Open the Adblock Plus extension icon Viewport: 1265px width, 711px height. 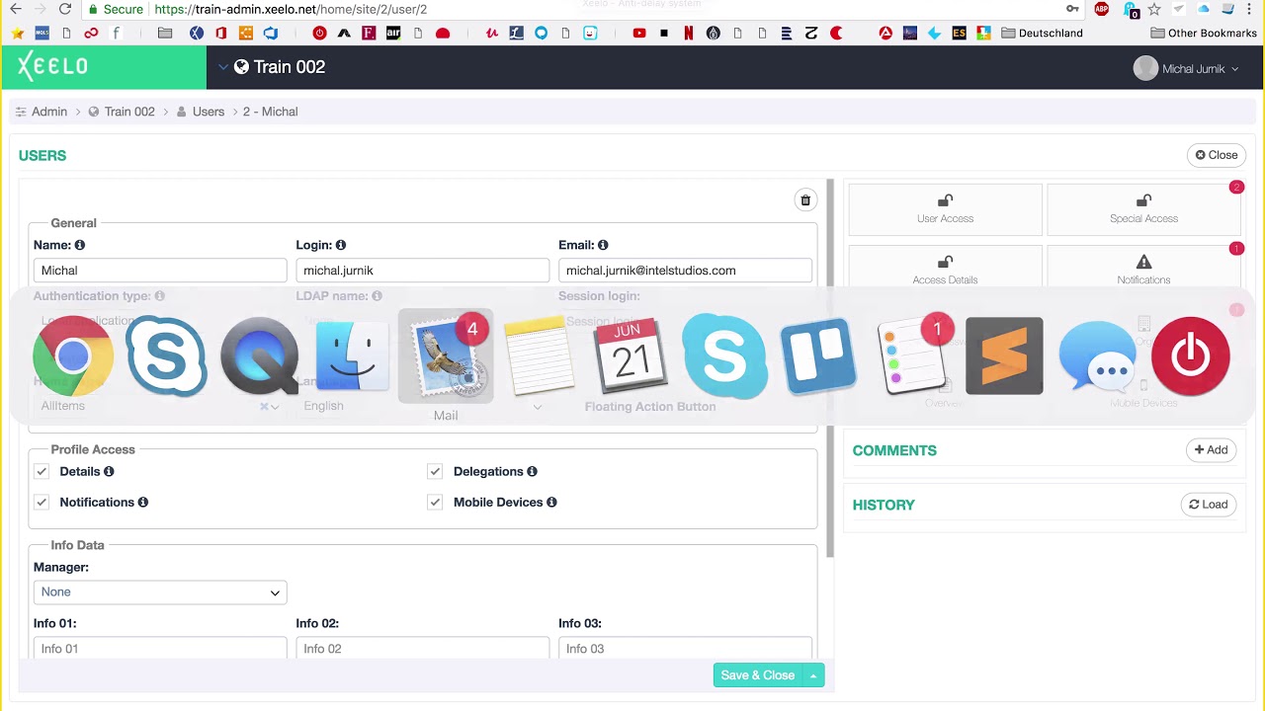pos(1102,9)
